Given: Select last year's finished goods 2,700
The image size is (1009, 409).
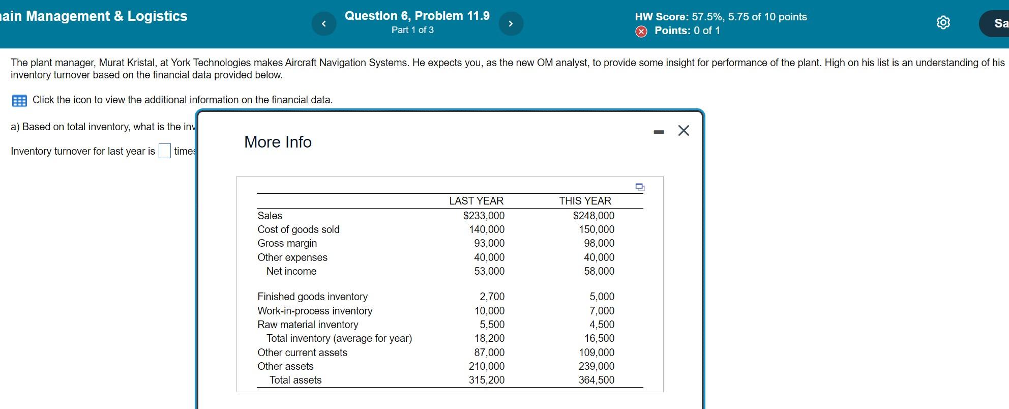Looking at the screenshot, I should tap(492, 297).
